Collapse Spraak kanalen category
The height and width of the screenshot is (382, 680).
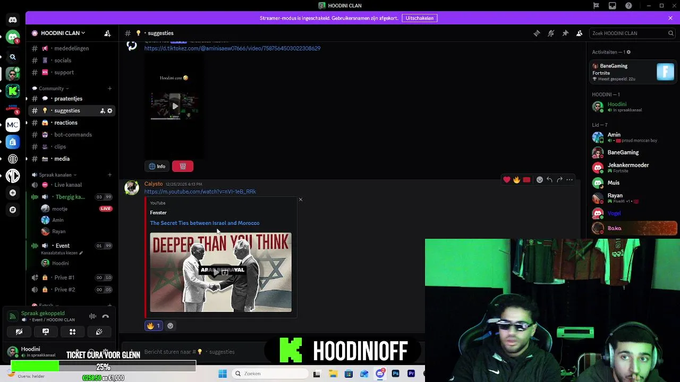[55, 175]
